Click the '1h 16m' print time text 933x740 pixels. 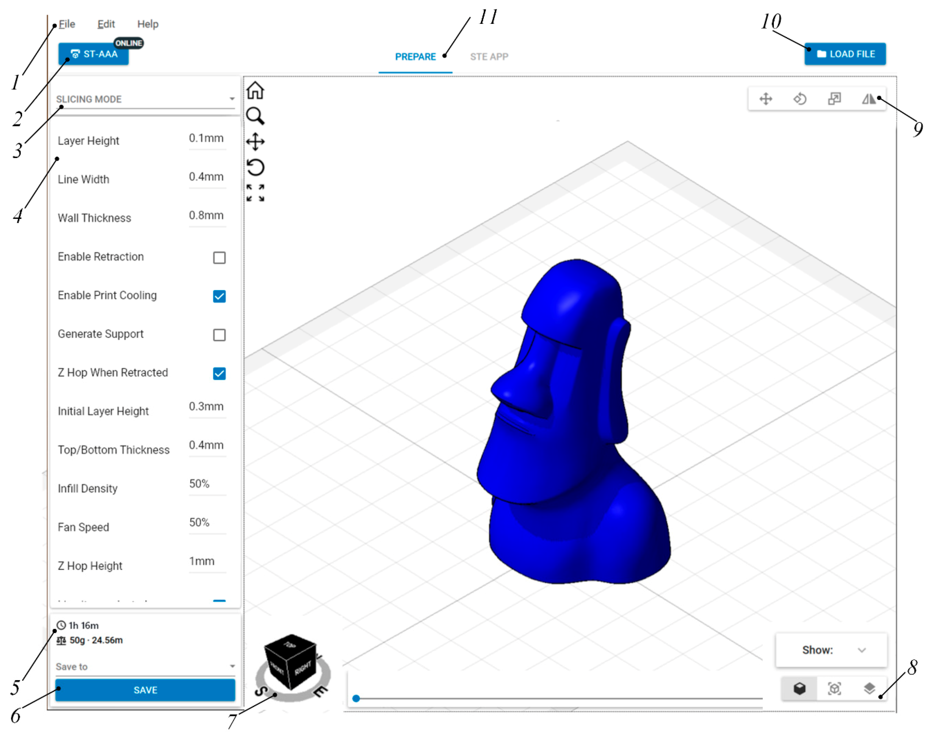coord(84,625)
